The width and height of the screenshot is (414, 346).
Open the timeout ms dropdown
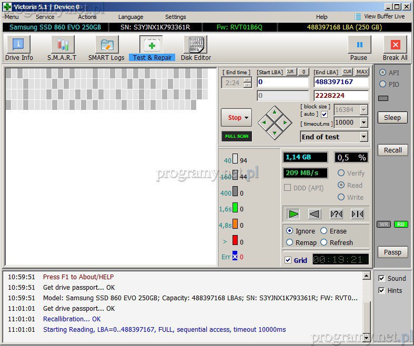363,123
